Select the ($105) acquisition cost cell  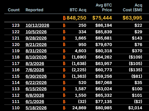click(136, 63)
